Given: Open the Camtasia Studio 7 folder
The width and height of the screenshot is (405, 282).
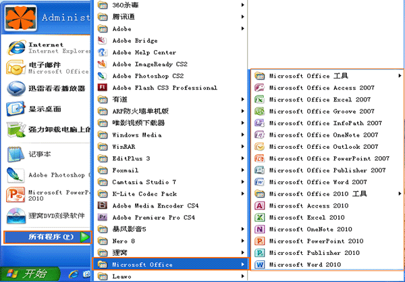Looking at the screenshot, I should click(170, 182).
